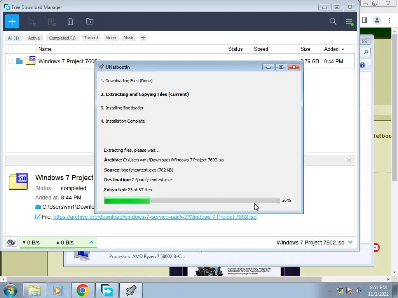Switch to Chrome from taskbar
The image size is (398, 298).
[x=82, y=290]
